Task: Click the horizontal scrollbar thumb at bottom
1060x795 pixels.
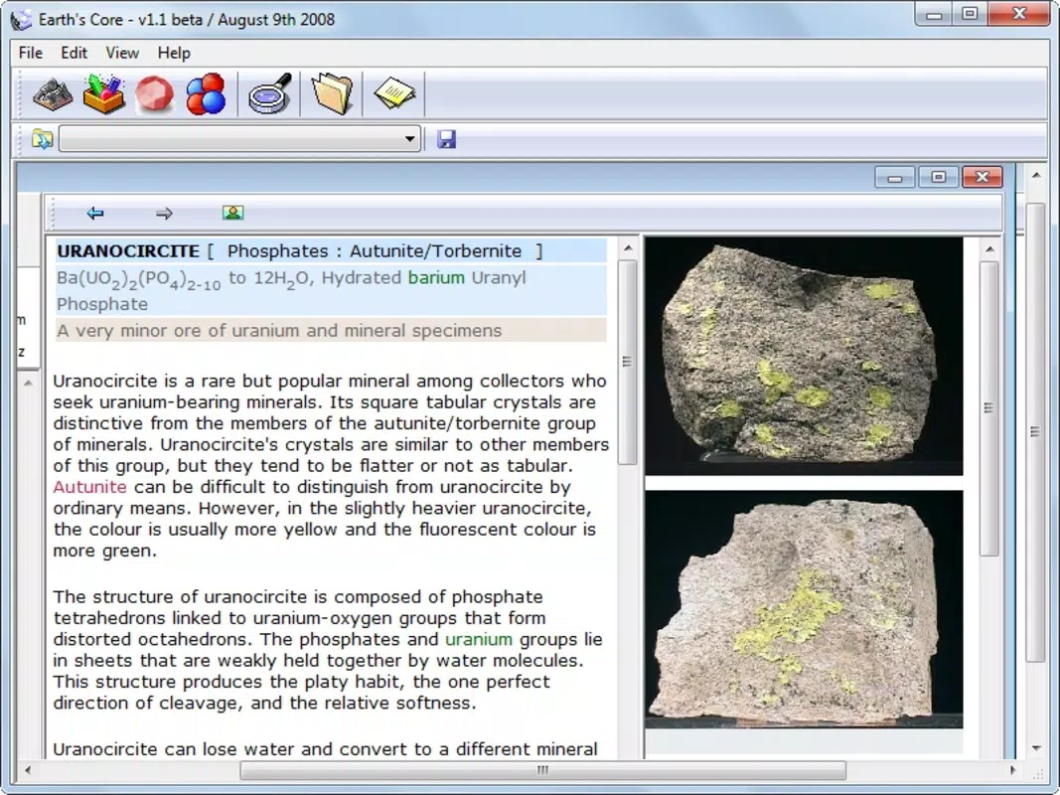Action: [542, 770]
